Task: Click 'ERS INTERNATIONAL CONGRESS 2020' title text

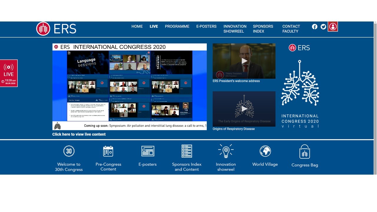Action: (113, 47)
